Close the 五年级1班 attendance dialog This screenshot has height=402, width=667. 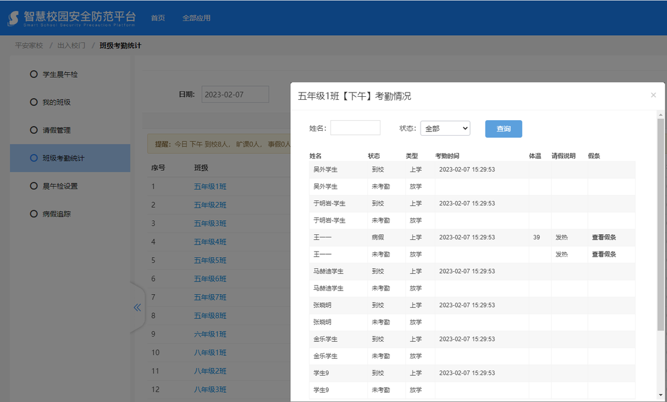click(x=653, y=95)
